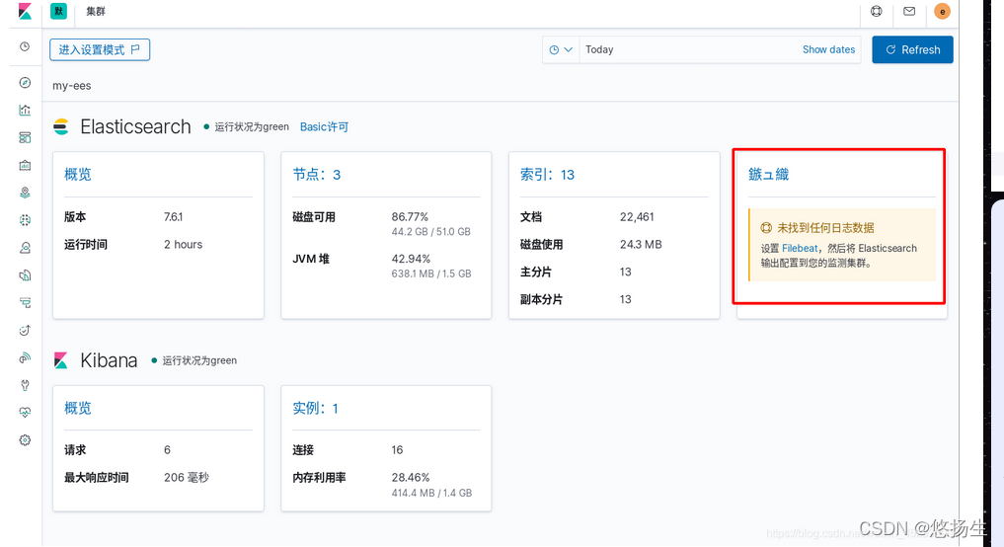Screen dimensions: 1004x547
Task: Click the Show dates link
Action: coord(828,49)
